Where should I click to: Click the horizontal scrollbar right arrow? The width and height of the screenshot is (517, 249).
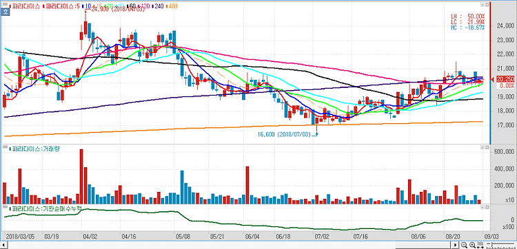(456, 245)
